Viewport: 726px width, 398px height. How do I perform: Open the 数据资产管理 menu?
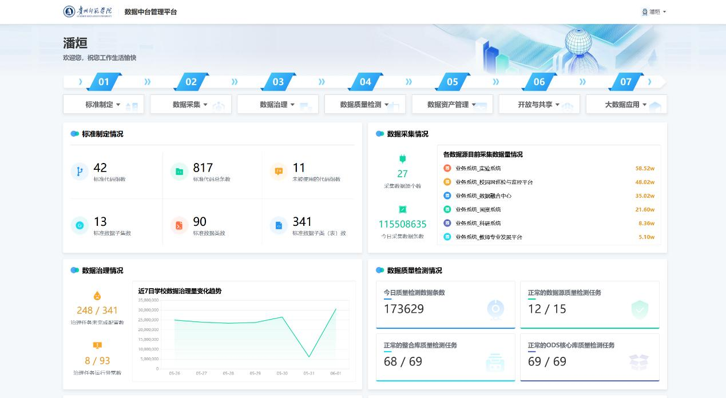coord(451,105)
